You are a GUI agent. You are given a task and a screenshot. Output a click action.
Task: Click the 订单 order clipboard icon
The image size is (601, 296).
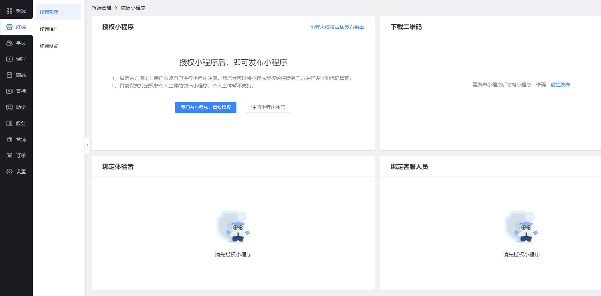click(x=9, y=156)
